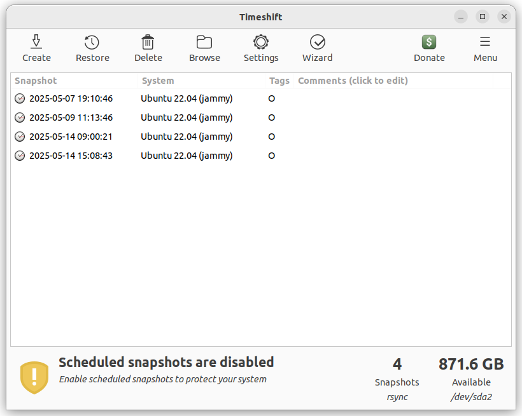
Task: Click "Enable scheduled snapshots to protect your system" text
Action: [163, 379]
